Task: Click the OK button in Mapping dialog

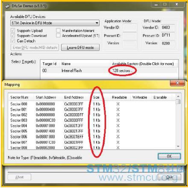Action: pos(169,156)
